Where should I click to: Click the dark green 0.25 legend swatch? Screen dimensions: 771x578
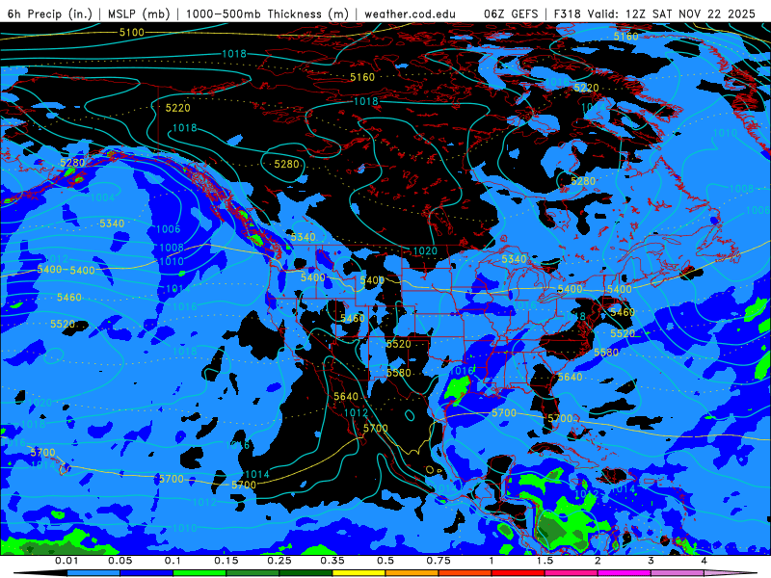point(306,573)
